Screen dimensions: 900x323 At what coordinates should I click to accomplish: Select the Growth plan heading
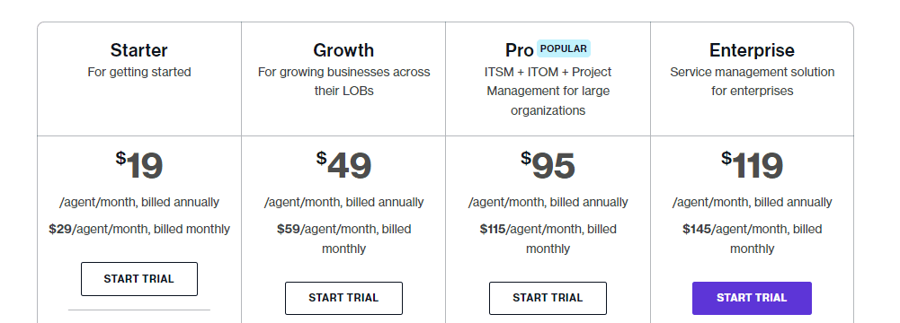[343, 50]
